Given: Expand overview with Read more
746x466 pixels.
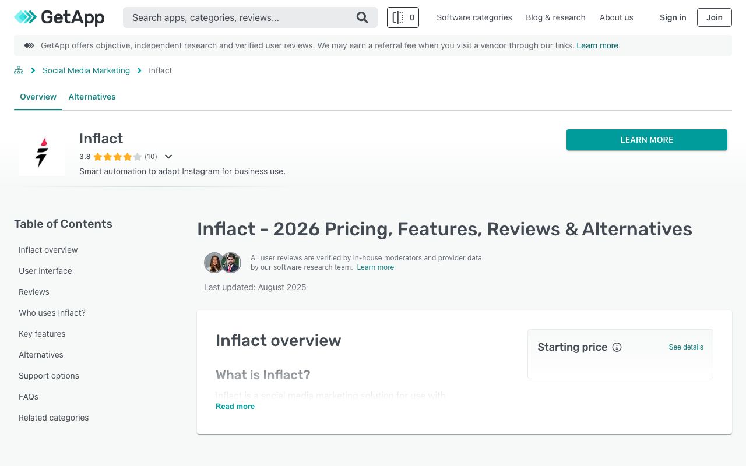Looking at the screenshot, I should tap(235, 407).
